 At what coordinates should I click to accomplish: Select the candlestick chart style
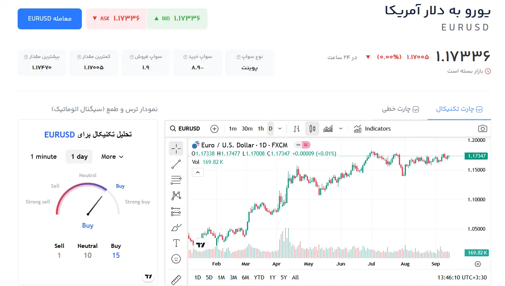pyautogui.click(x=312, y=129)
